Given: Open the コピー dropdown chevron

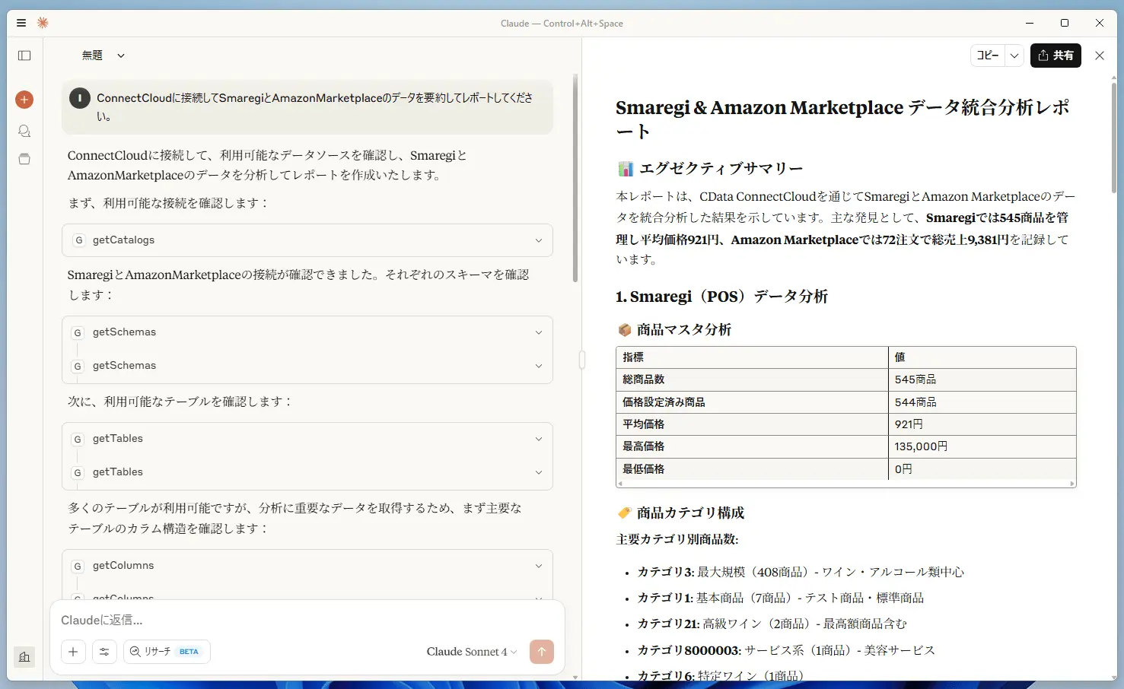Looking at the screenshot, I should [x=1014, y=55].
